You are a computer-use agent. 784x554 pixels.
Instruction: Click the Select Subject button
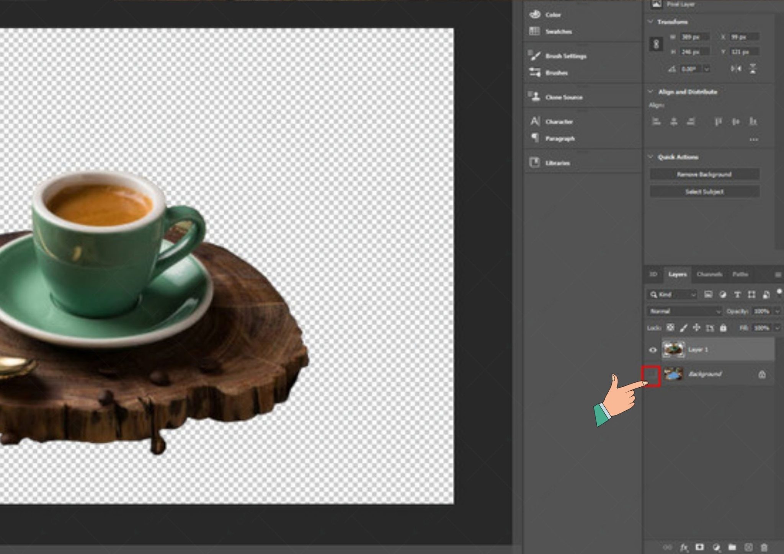pos(704,192)
